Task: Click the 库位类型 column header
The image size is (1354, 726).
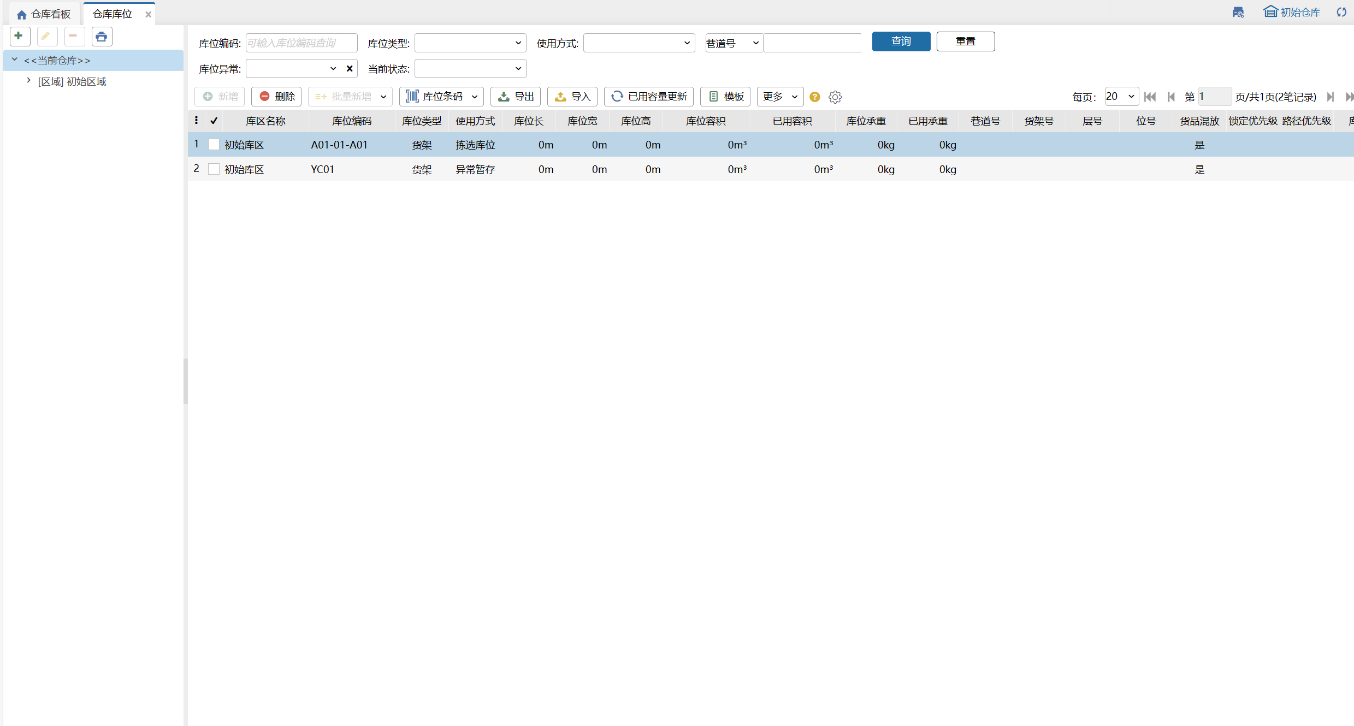Action: (422, 121)
